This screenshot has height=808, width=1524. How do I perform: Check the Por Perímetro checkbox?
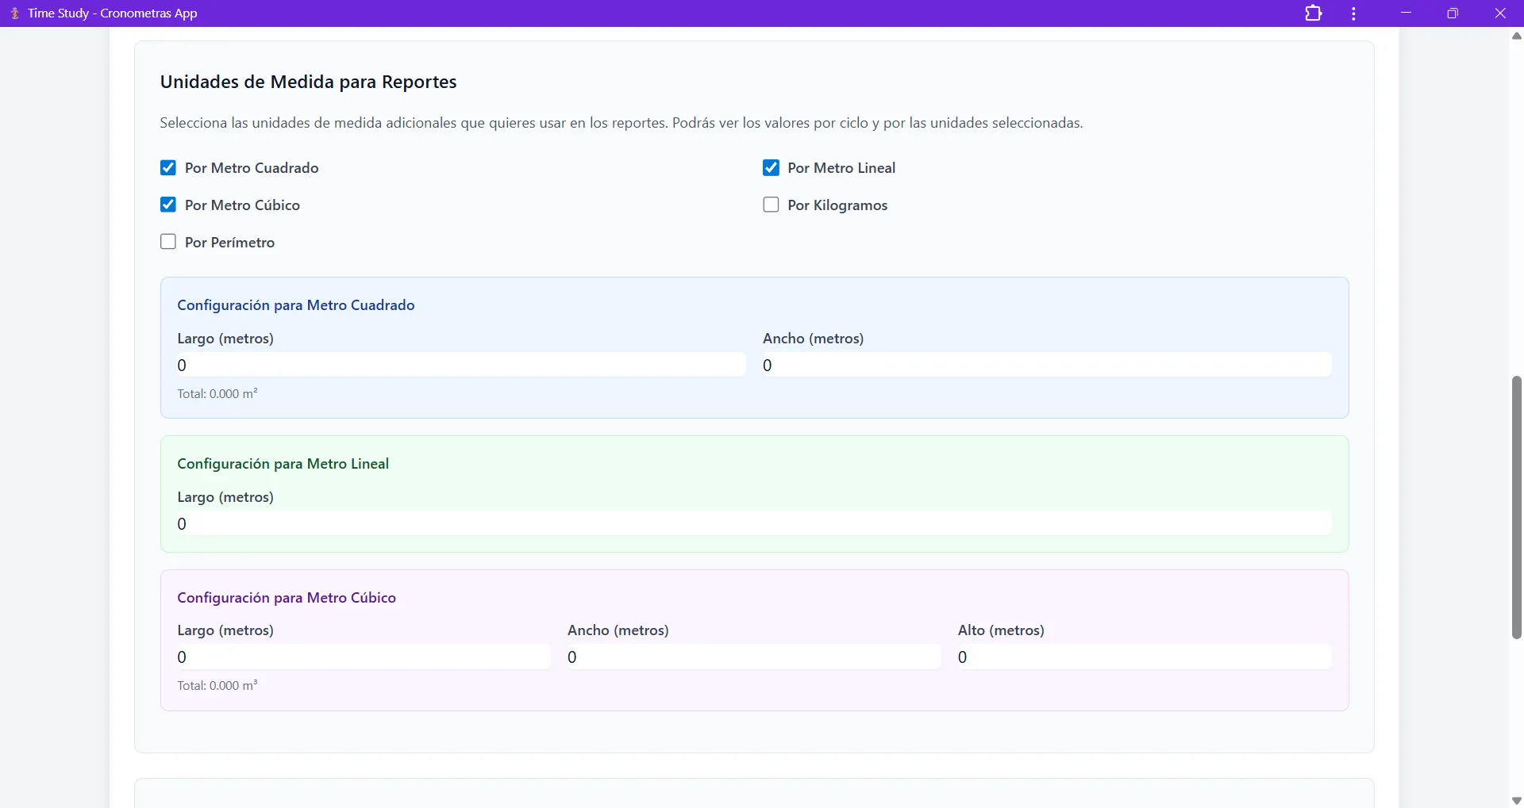pos(168,243)
